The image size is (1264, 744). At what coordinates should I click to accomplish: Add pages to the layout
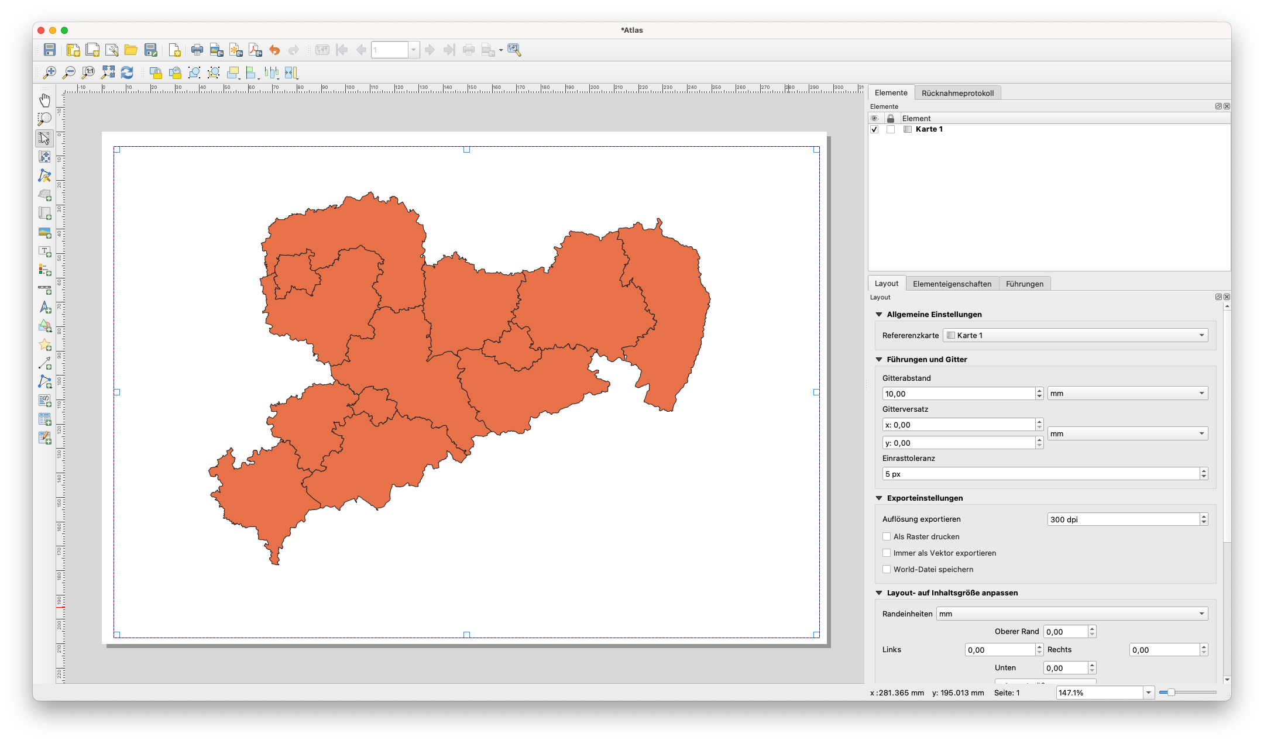[174, 50]
